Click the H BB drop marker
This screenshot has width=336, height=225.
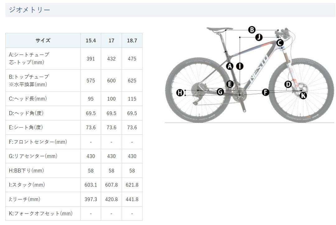180,92
